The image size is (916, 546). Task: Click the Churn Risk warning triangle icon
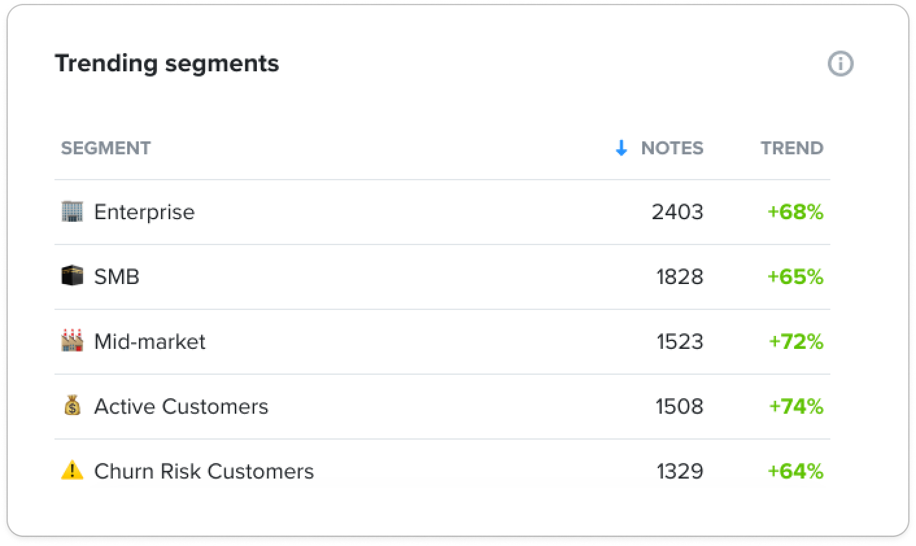pyautogui.click(x=72, y=469)
